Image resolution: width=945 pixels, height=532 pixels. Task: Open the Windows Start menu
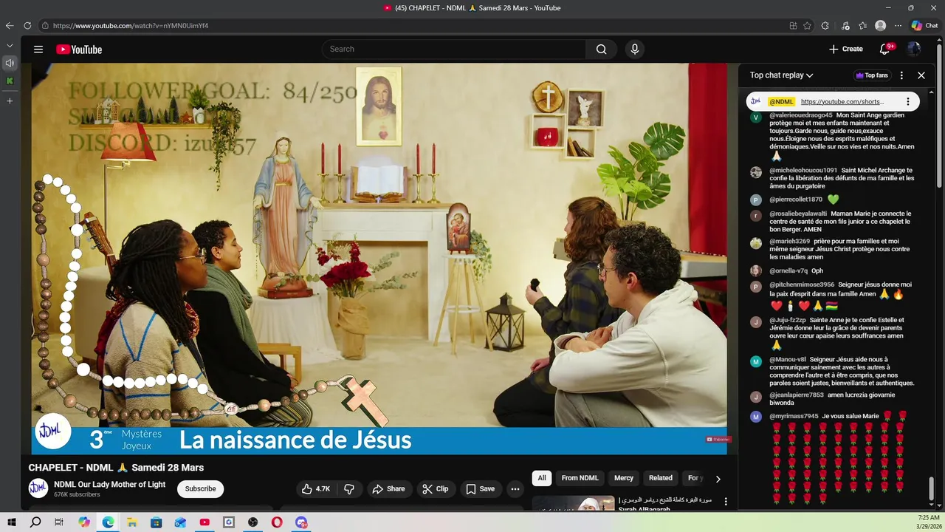11,522
